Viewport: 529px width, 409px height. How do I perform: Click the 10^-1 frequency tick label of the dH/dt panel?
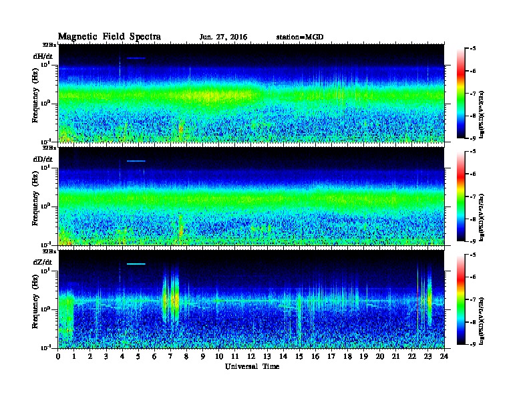[45, 141]
